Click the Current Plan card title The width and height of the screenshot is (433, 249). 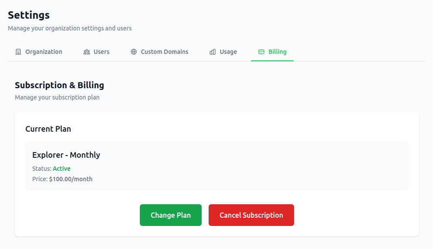pos(48,129)
